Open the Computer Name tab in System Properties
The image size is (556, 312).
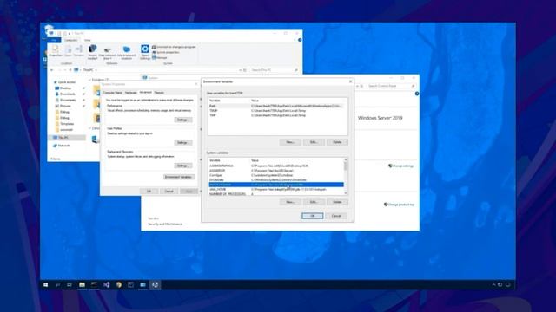(x=112, y=93)
